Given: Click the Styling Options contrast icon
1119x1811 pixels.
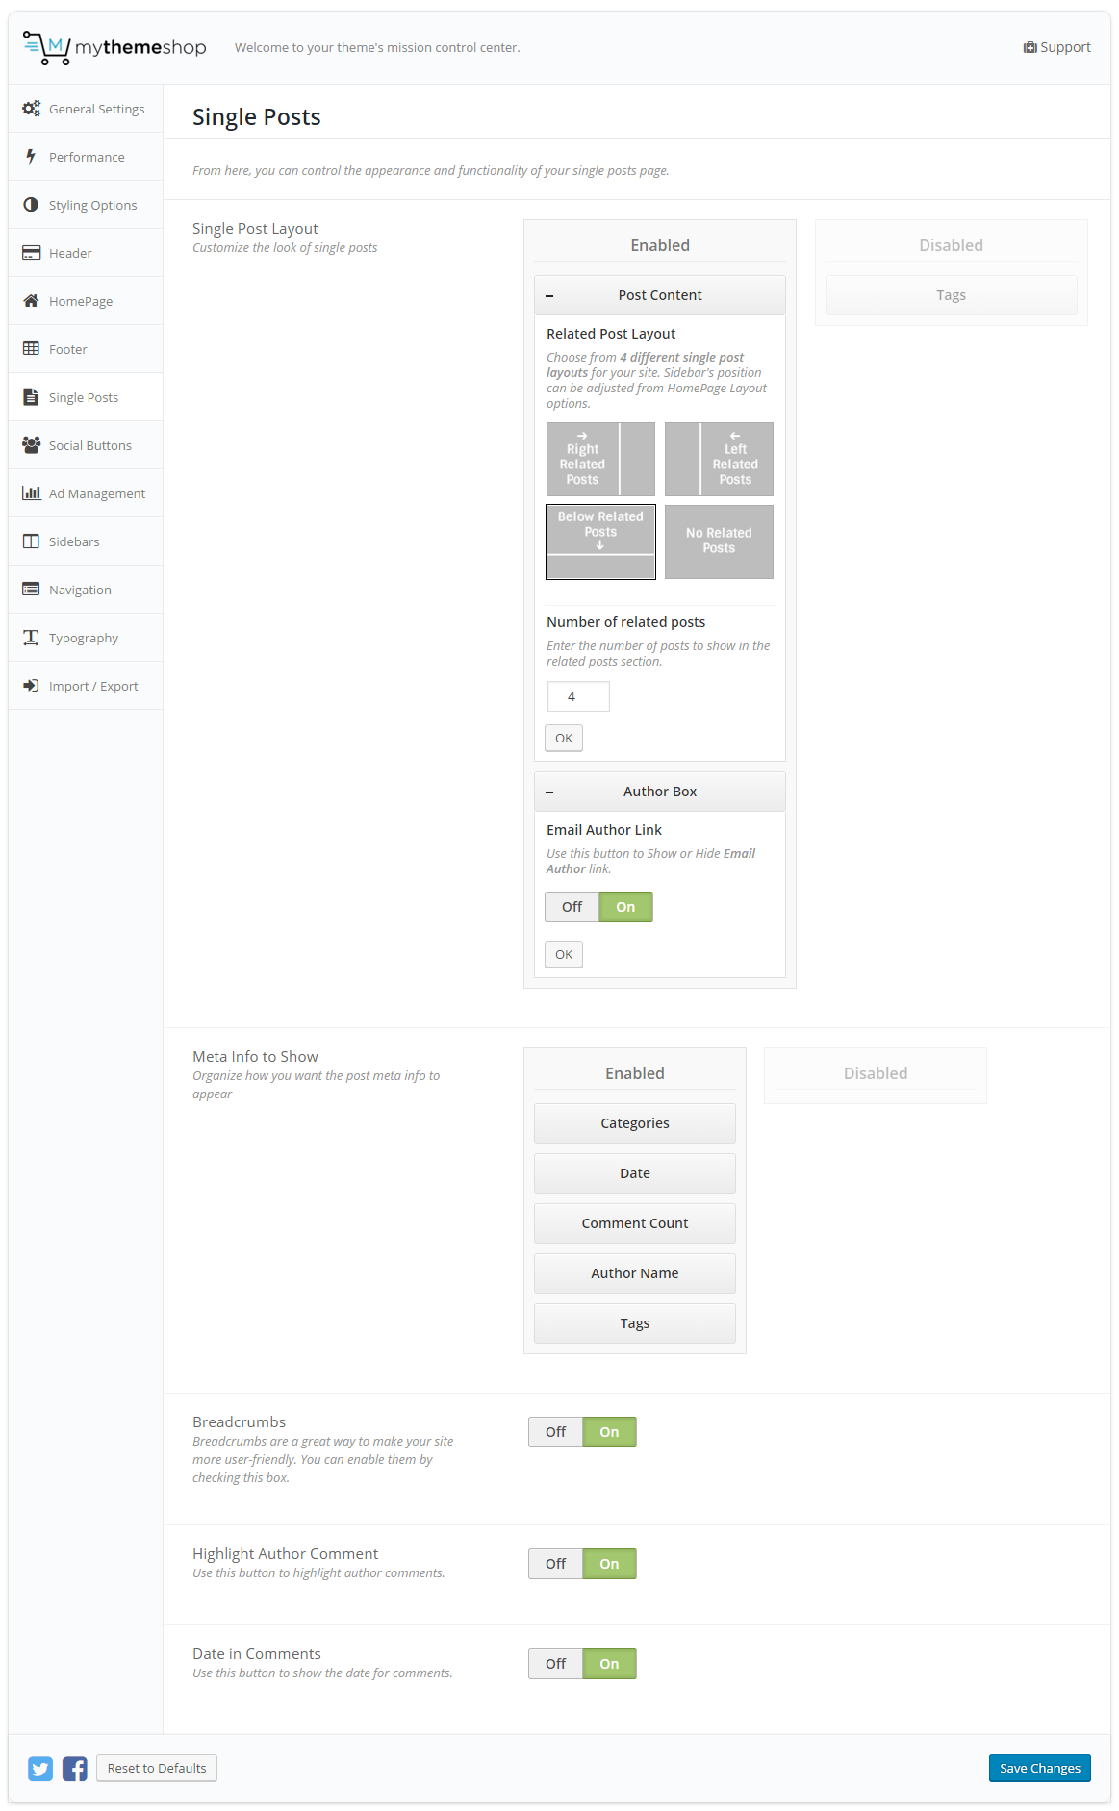Looking at the screenshot, I should tap(31, 205).
